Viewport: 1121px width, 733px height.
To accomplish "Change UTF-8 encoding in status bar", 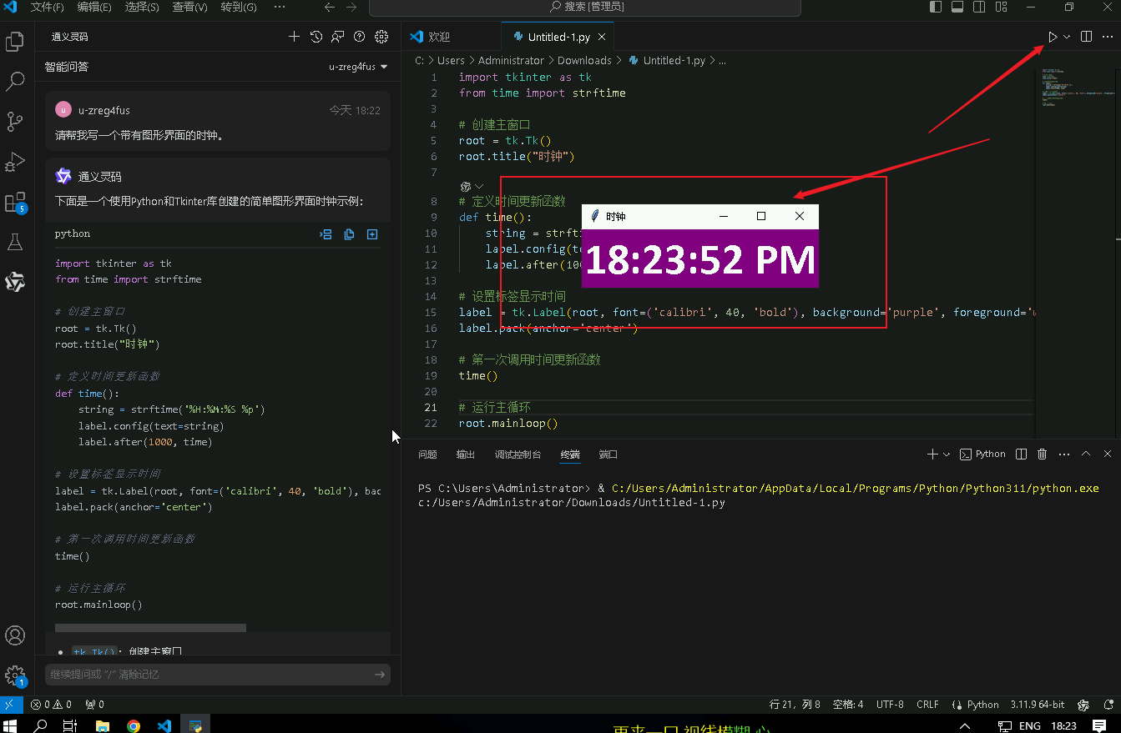I will pyautogui.click(x=890, y=705).
